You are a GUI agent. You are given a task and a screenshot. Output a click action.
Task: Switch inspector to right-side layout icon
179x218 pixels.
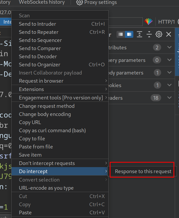[129, 34]
